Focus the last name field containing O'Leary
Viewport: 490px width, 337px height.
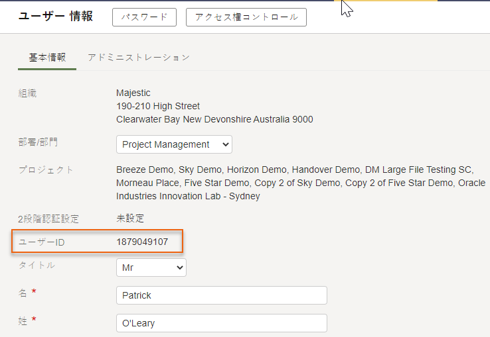tap(222, 323)
